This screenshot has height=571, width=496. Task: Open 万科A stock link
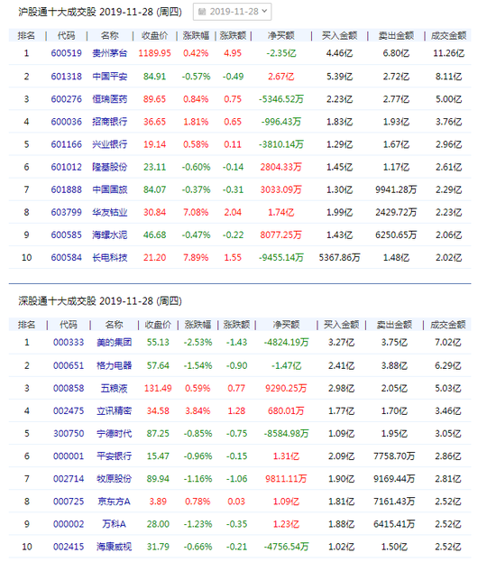pyautogui.click(x=114, y=524)
